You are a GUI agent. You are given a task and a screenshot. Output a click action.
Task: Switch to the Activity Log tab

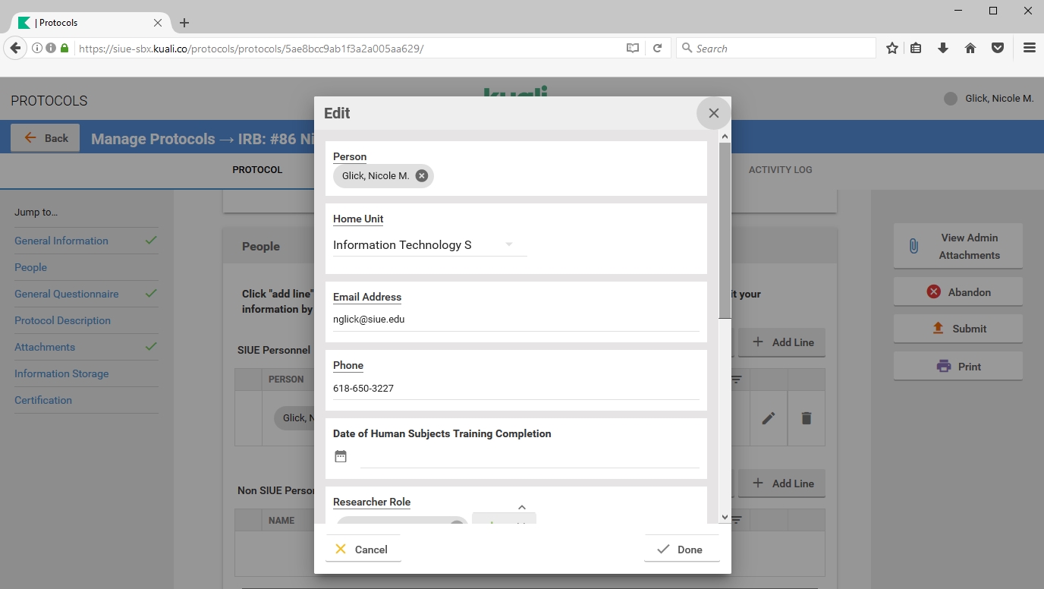click(x=780, y=170)
